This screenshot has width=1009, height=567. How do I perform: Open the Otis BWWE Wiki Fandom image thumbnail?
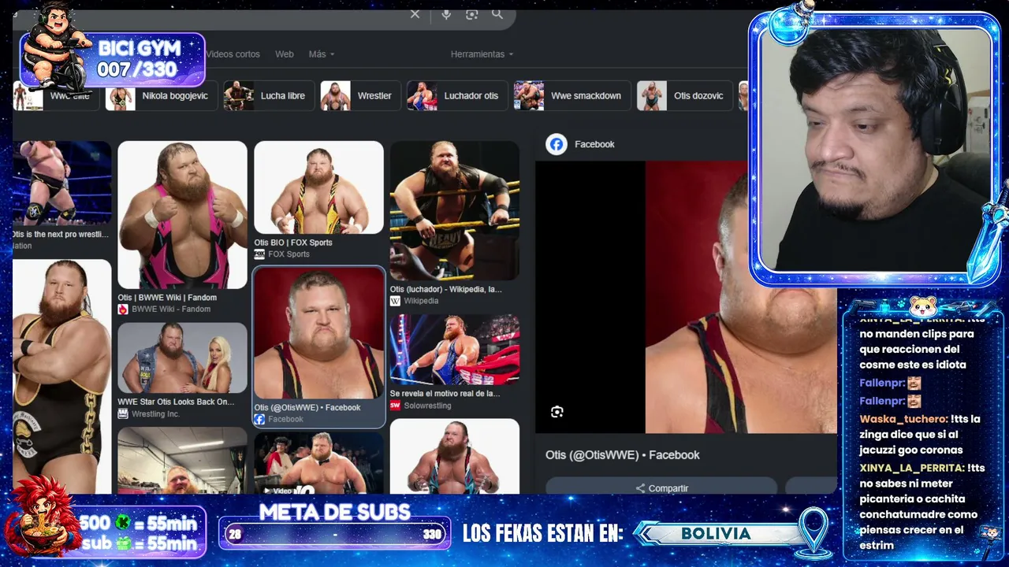(x=182, y=215)
